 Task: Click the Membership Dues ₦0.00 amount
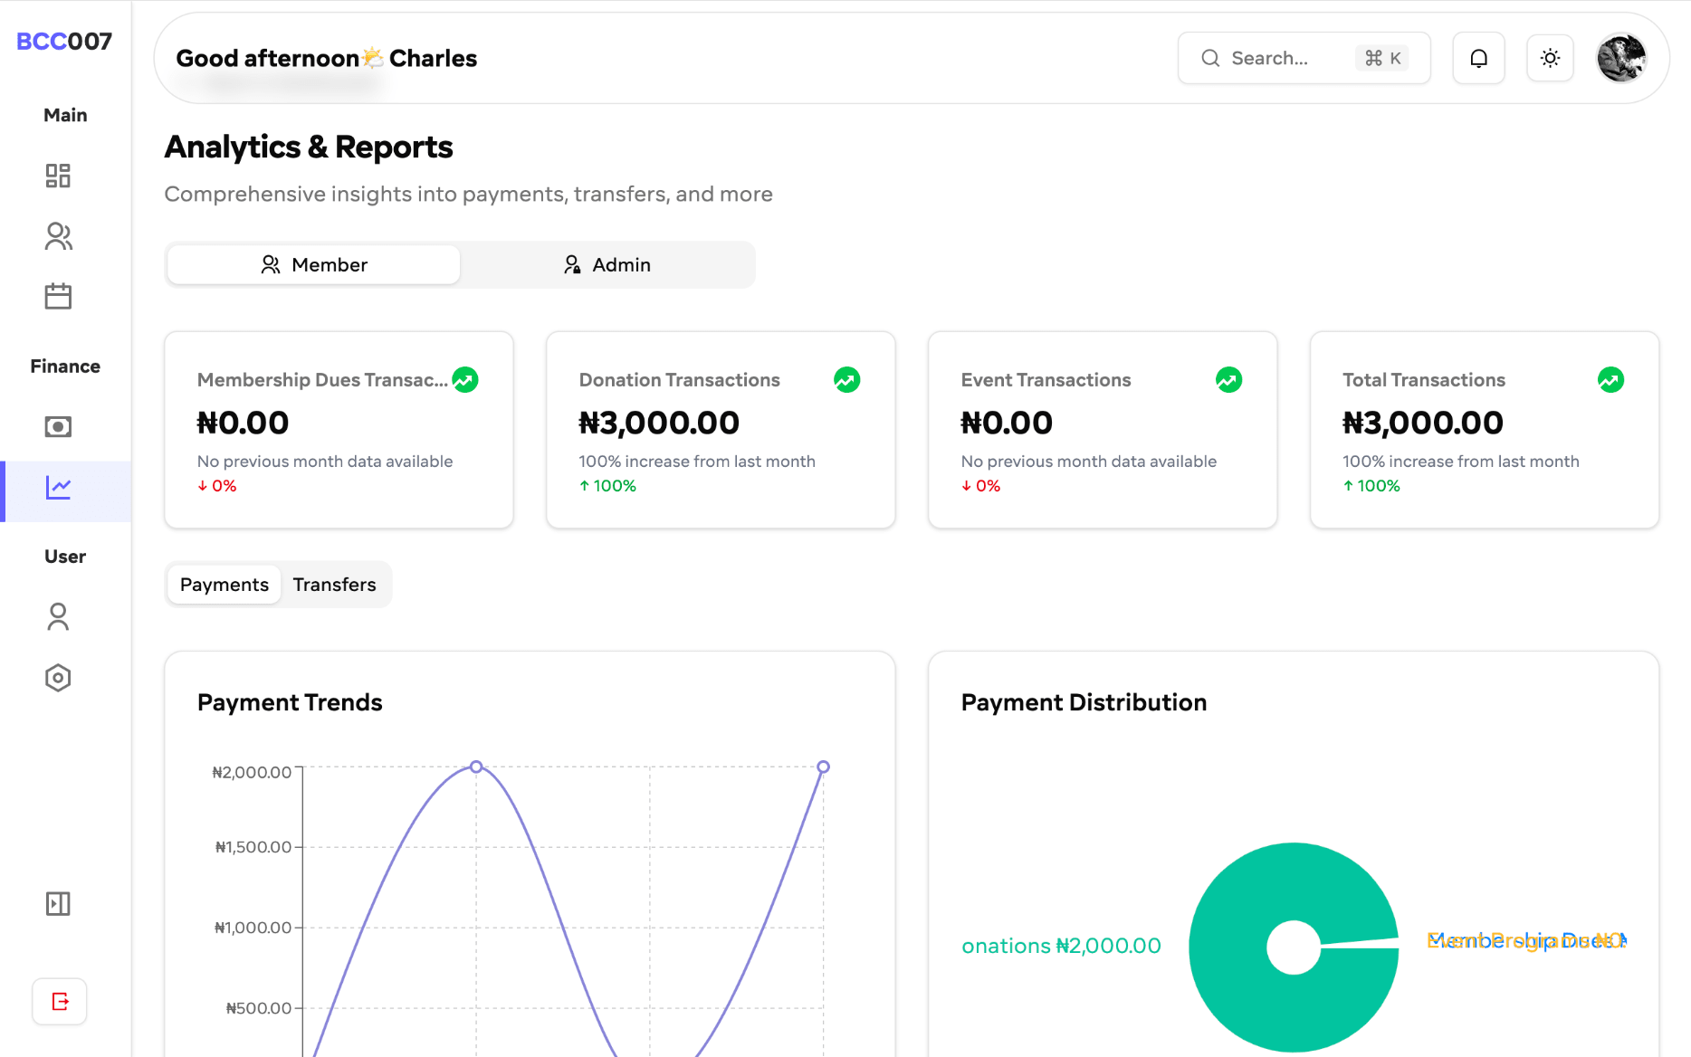coord(243,423)
